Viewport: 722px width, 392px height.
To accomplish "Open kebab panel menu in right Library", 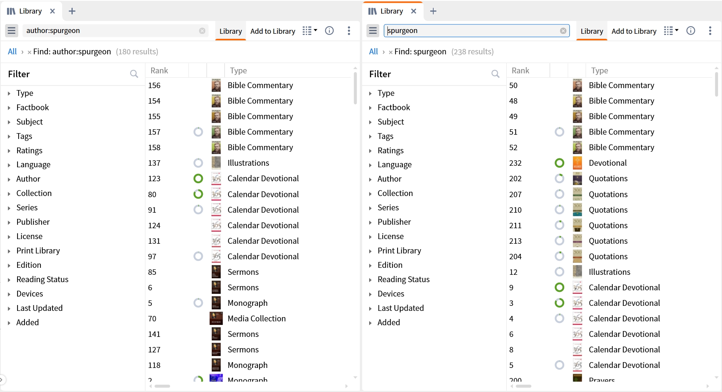I will point(710,31).
